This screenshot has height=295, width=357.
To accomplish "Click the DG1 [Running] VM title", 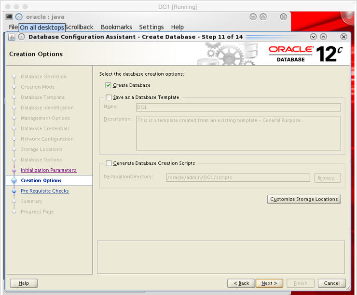I will 178,7.
